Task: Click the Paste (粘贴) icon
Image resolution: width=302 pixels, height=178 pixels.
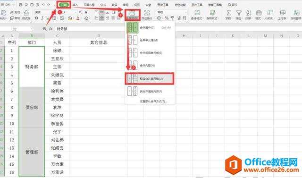Action: click(x=3, y=13)
